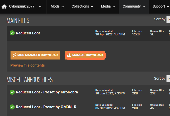
Task: Go to the Nexus home icon
Action: click(4, 7)
